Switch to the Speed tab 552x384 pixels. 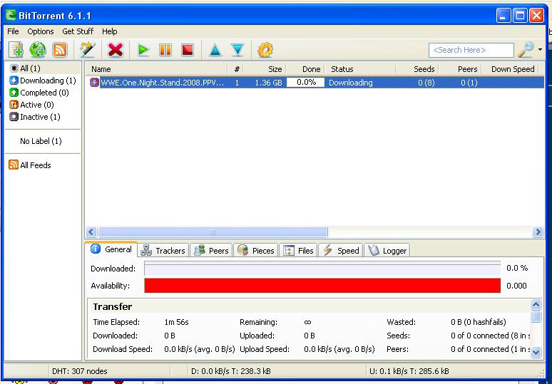click(x=341, y=251)
